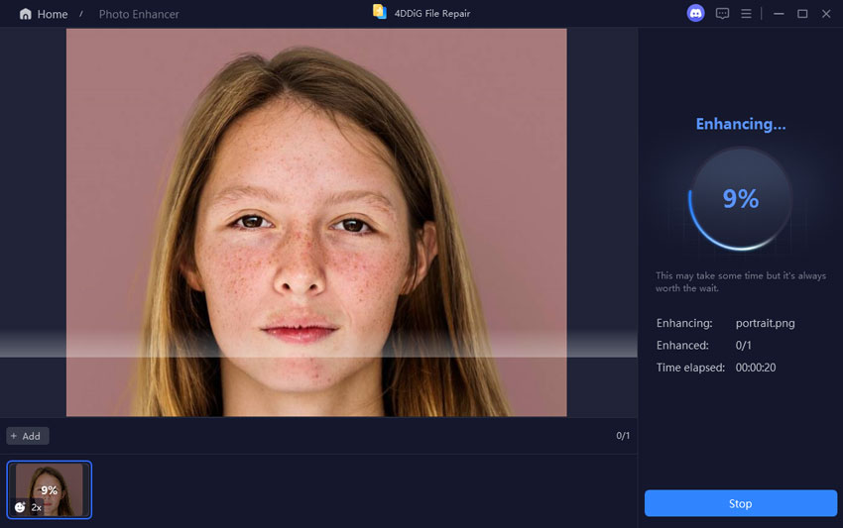The image size is (843, 528).
Task: Go to Home via house icon
Action: click(25, 14)
